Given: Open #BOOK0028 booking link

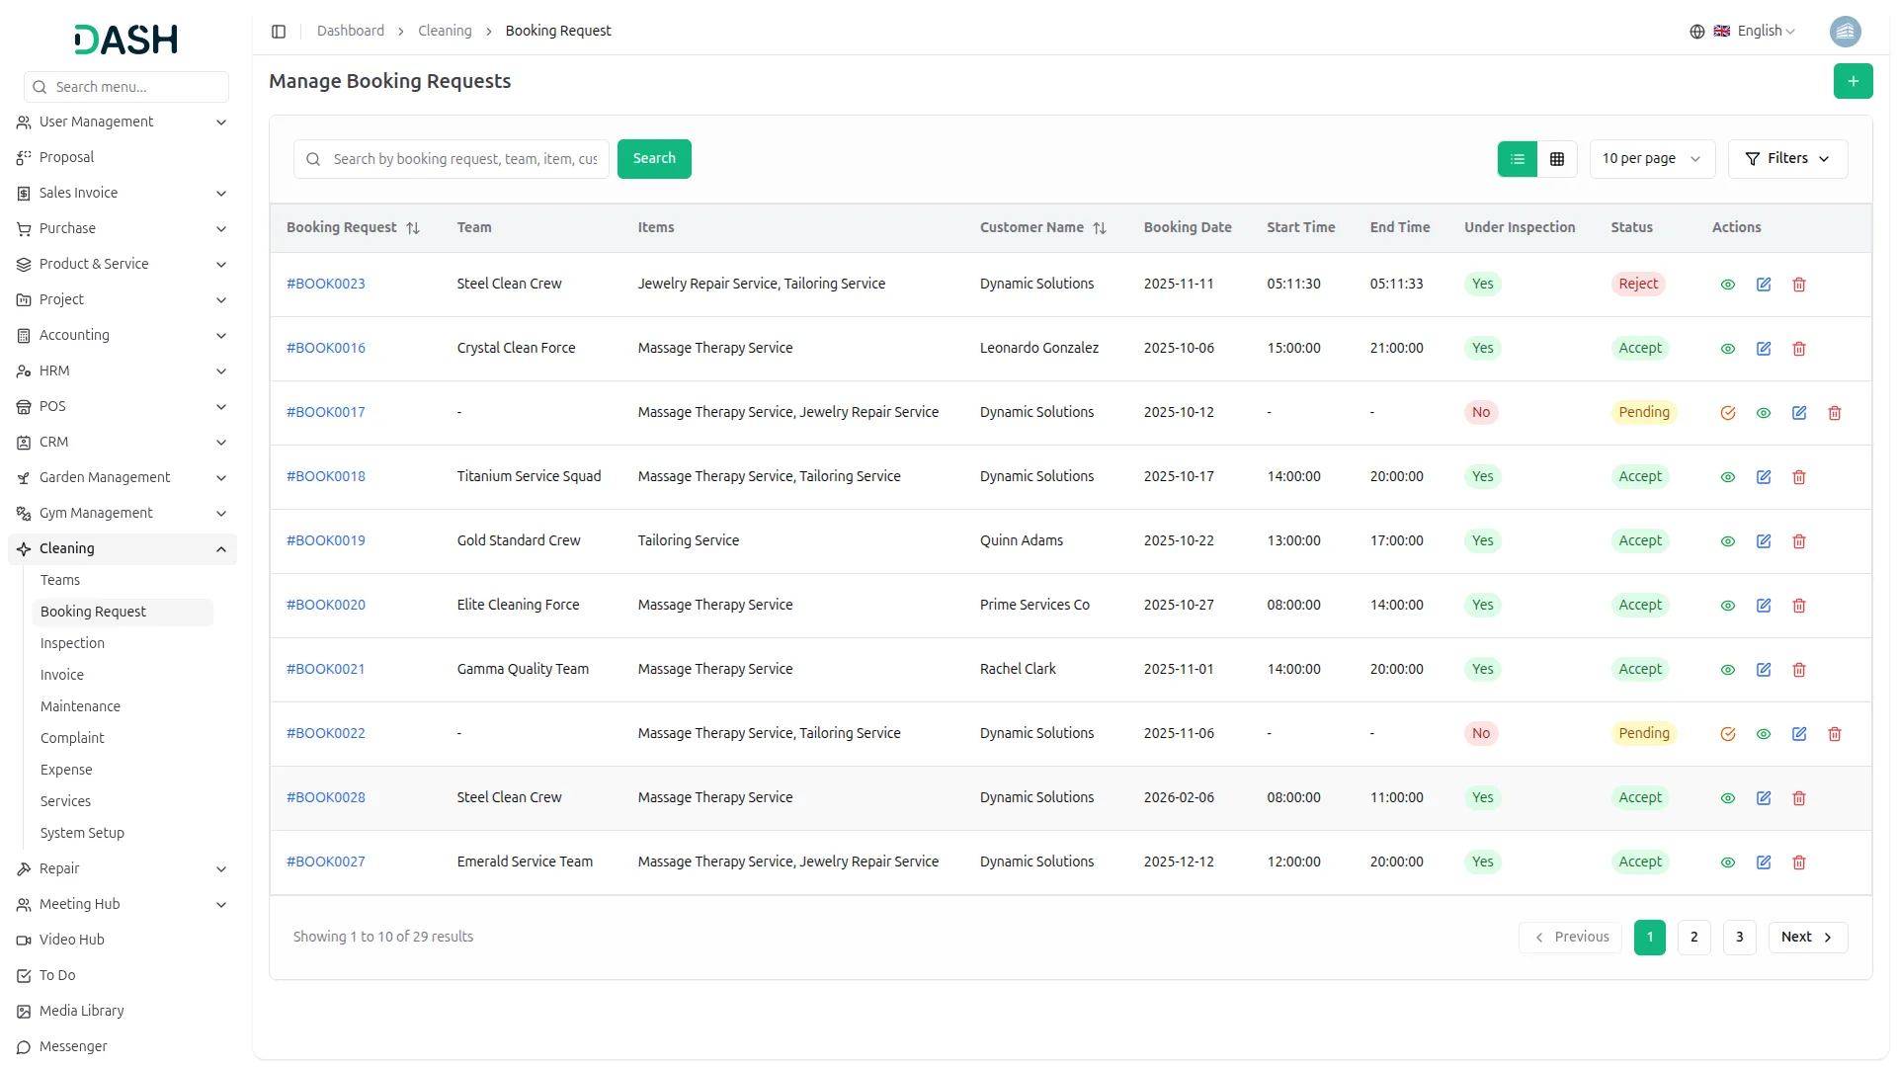Looking at the screenshot, I should 326,797.
